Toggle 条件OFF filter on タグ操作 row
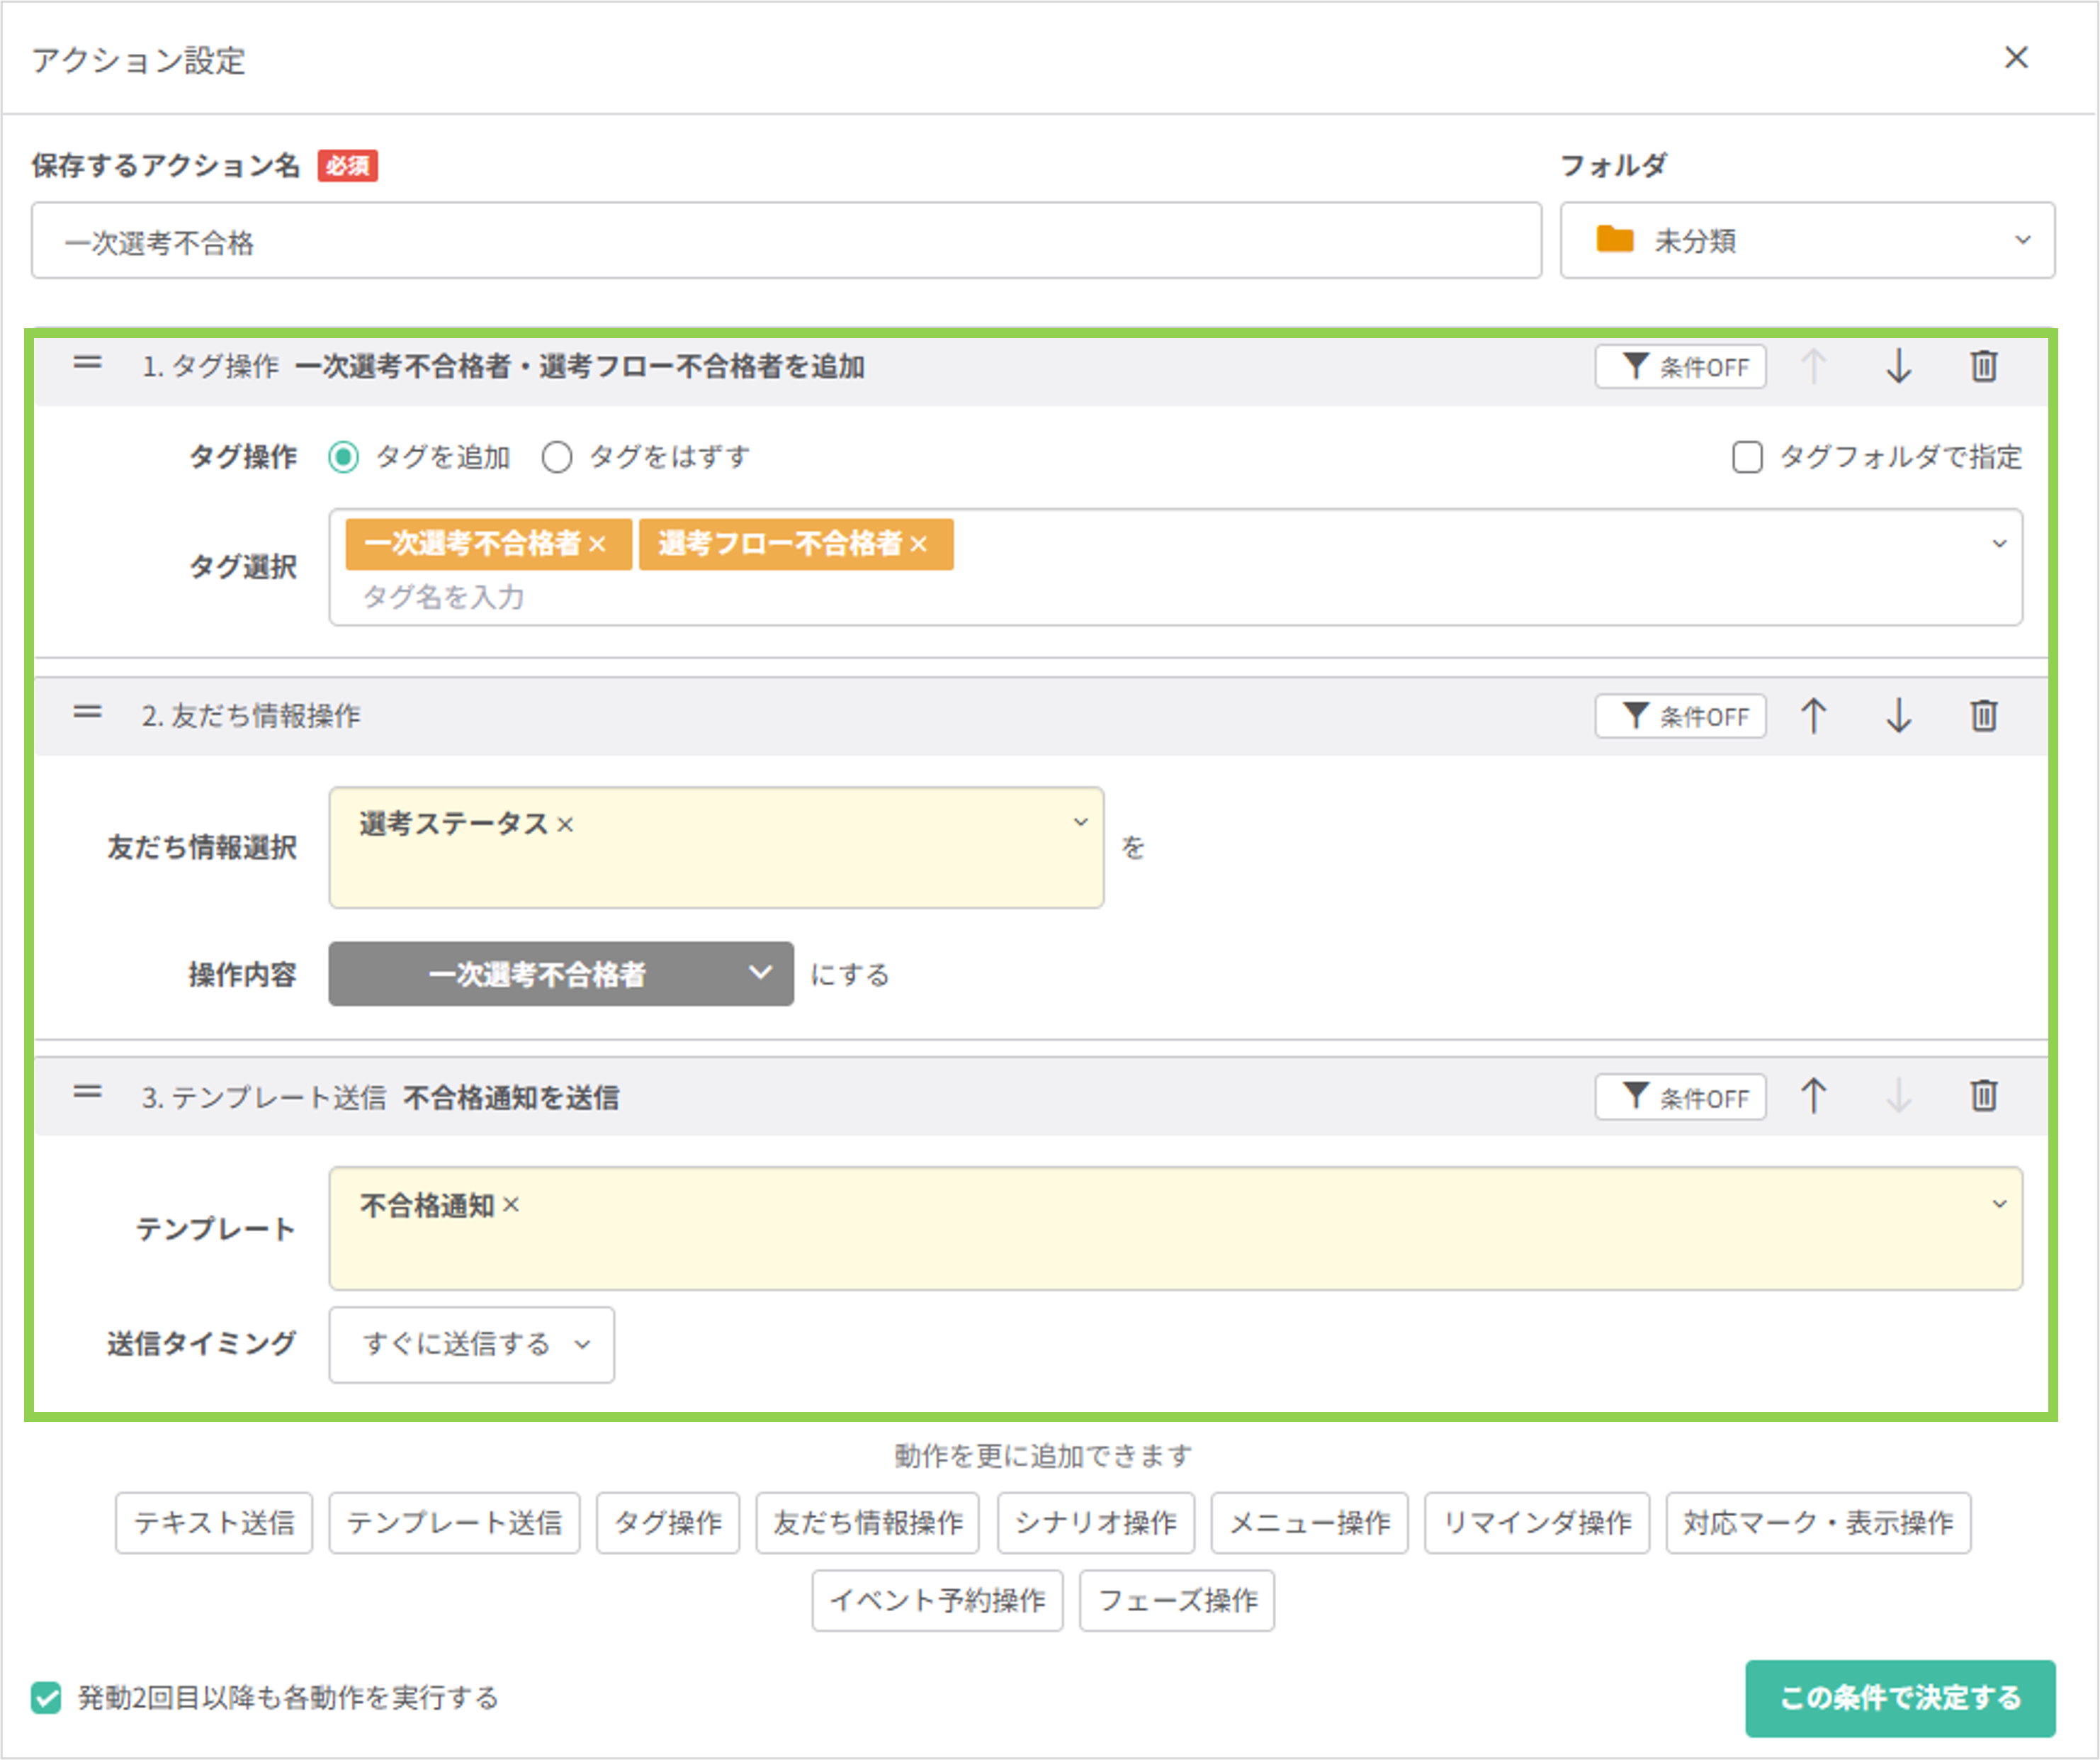2100x1760 pixels. 1680,367
